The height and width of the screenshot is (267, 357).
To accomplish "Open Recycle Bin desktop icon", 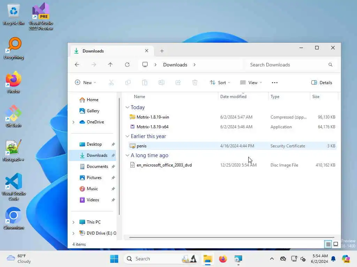I will (14, 14).
